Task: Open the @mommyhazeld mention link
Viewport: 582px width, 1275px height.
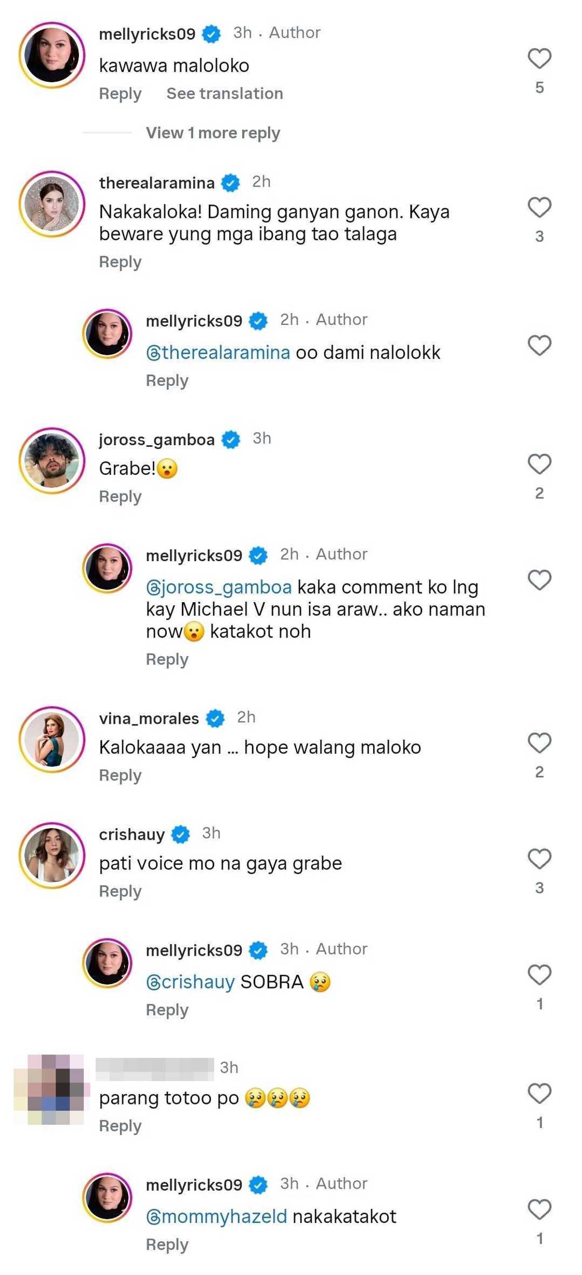Action: (x=216, y=1217)
